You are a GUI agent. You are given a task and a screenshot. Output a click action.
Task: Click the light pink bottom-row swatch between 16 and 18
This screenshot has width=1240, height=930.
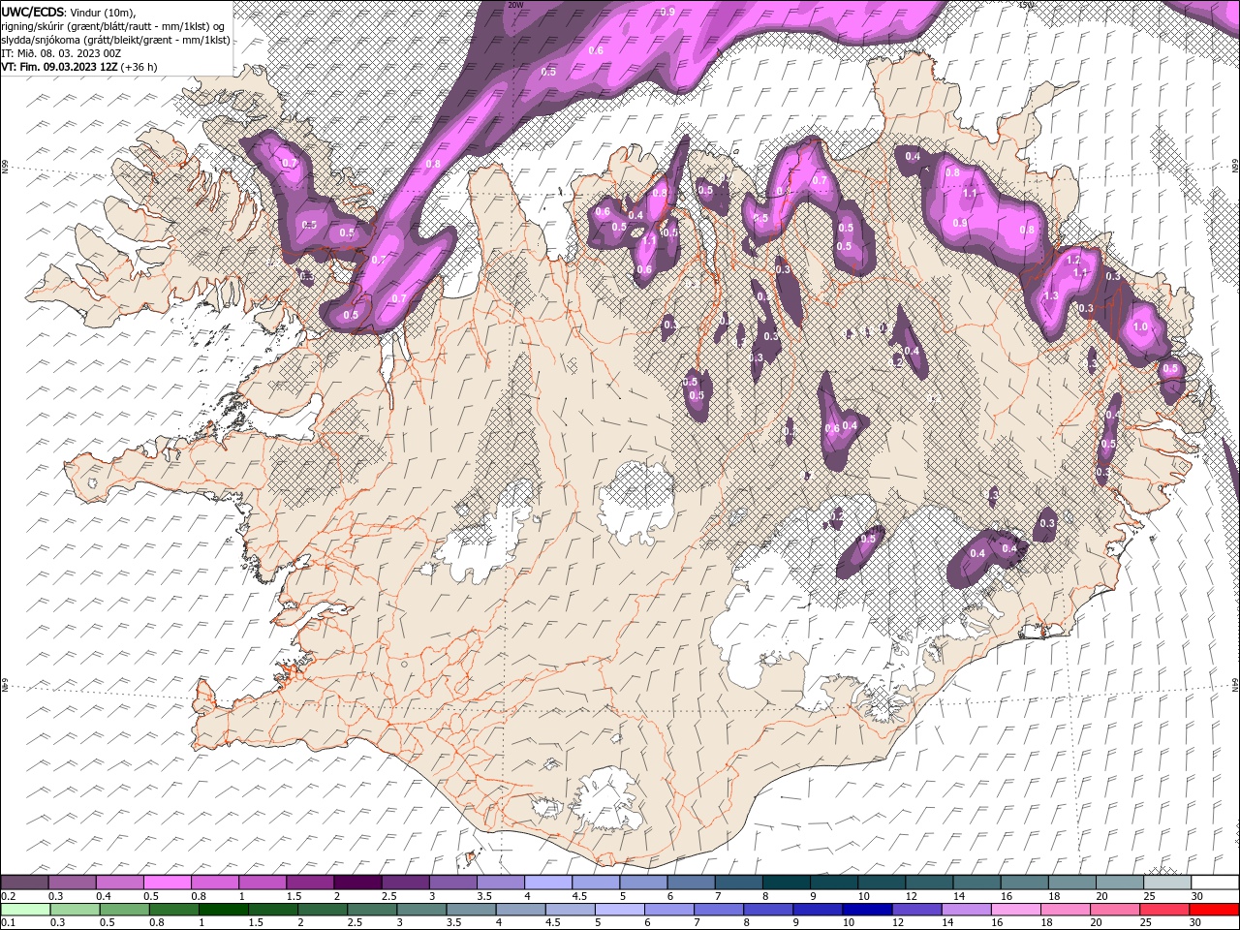click(x=1014, y=910)
